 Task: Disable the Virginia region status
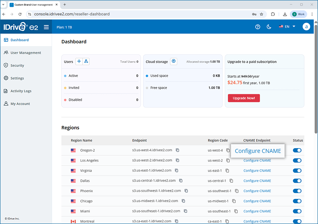[x=297, y=170]
